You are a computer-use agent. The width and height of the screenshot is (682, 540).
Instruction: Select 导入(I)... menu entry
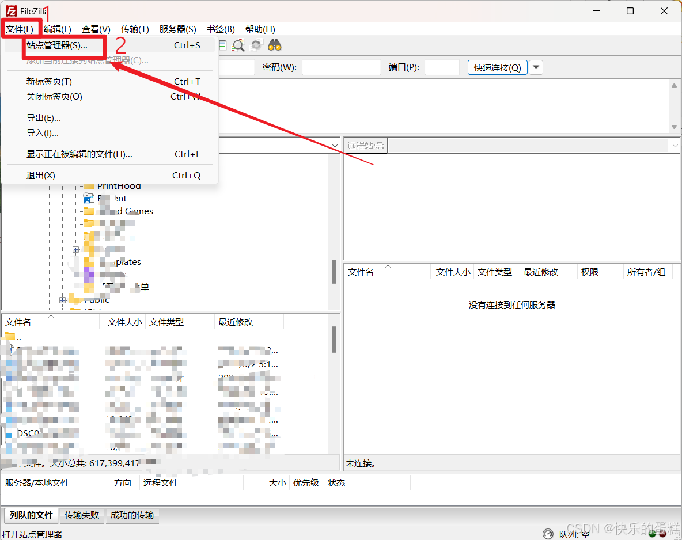click(x=109, y=133)
